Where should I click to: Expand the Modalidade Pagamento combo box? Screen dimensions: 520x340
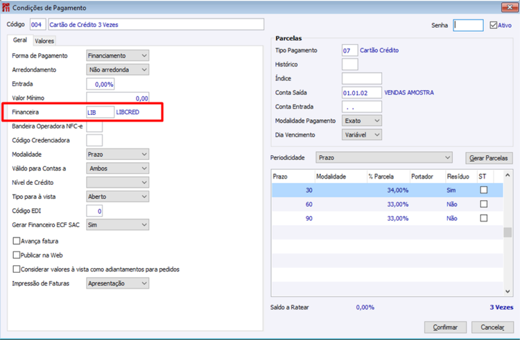click(362, 121)
